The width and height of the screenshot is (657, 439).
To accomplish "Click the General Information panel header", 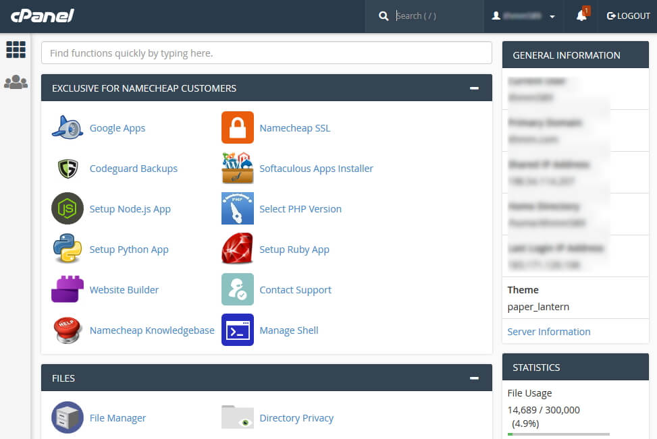I will (x=576, y=55).
